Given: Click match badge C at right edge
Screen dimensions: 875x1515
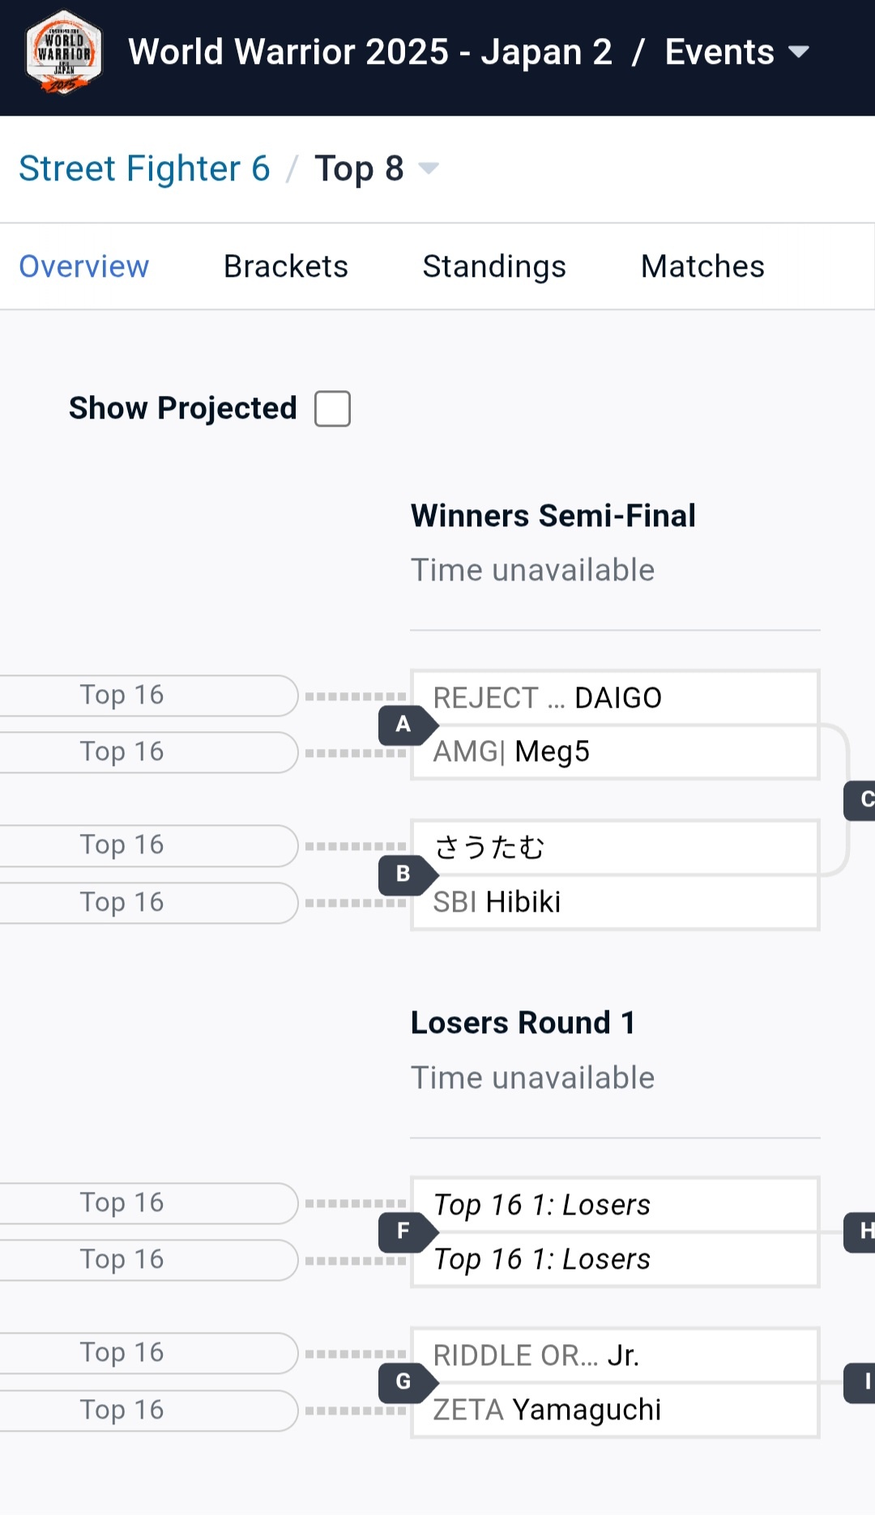Looking at the screenshot, I should (862, 800).
